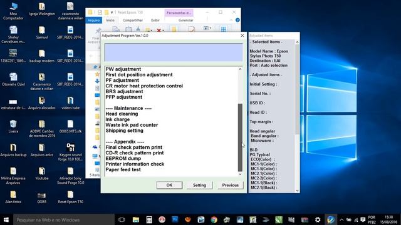Screen dimensions: 401x225
Task: Open videos tube desktop folder
Action: pos(70,102)
